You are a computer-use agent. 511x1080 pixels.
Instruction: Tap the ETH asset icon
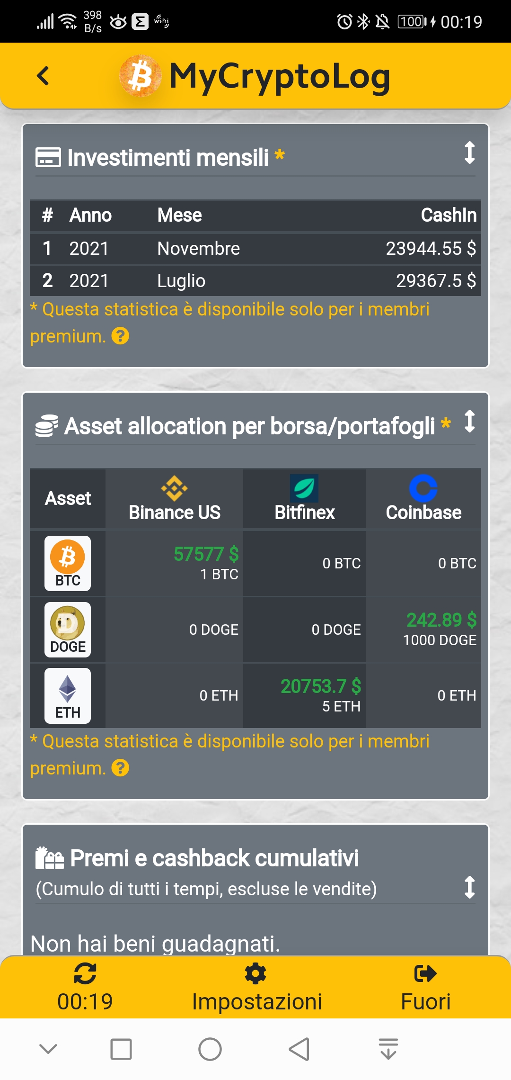tap(68, 696)
